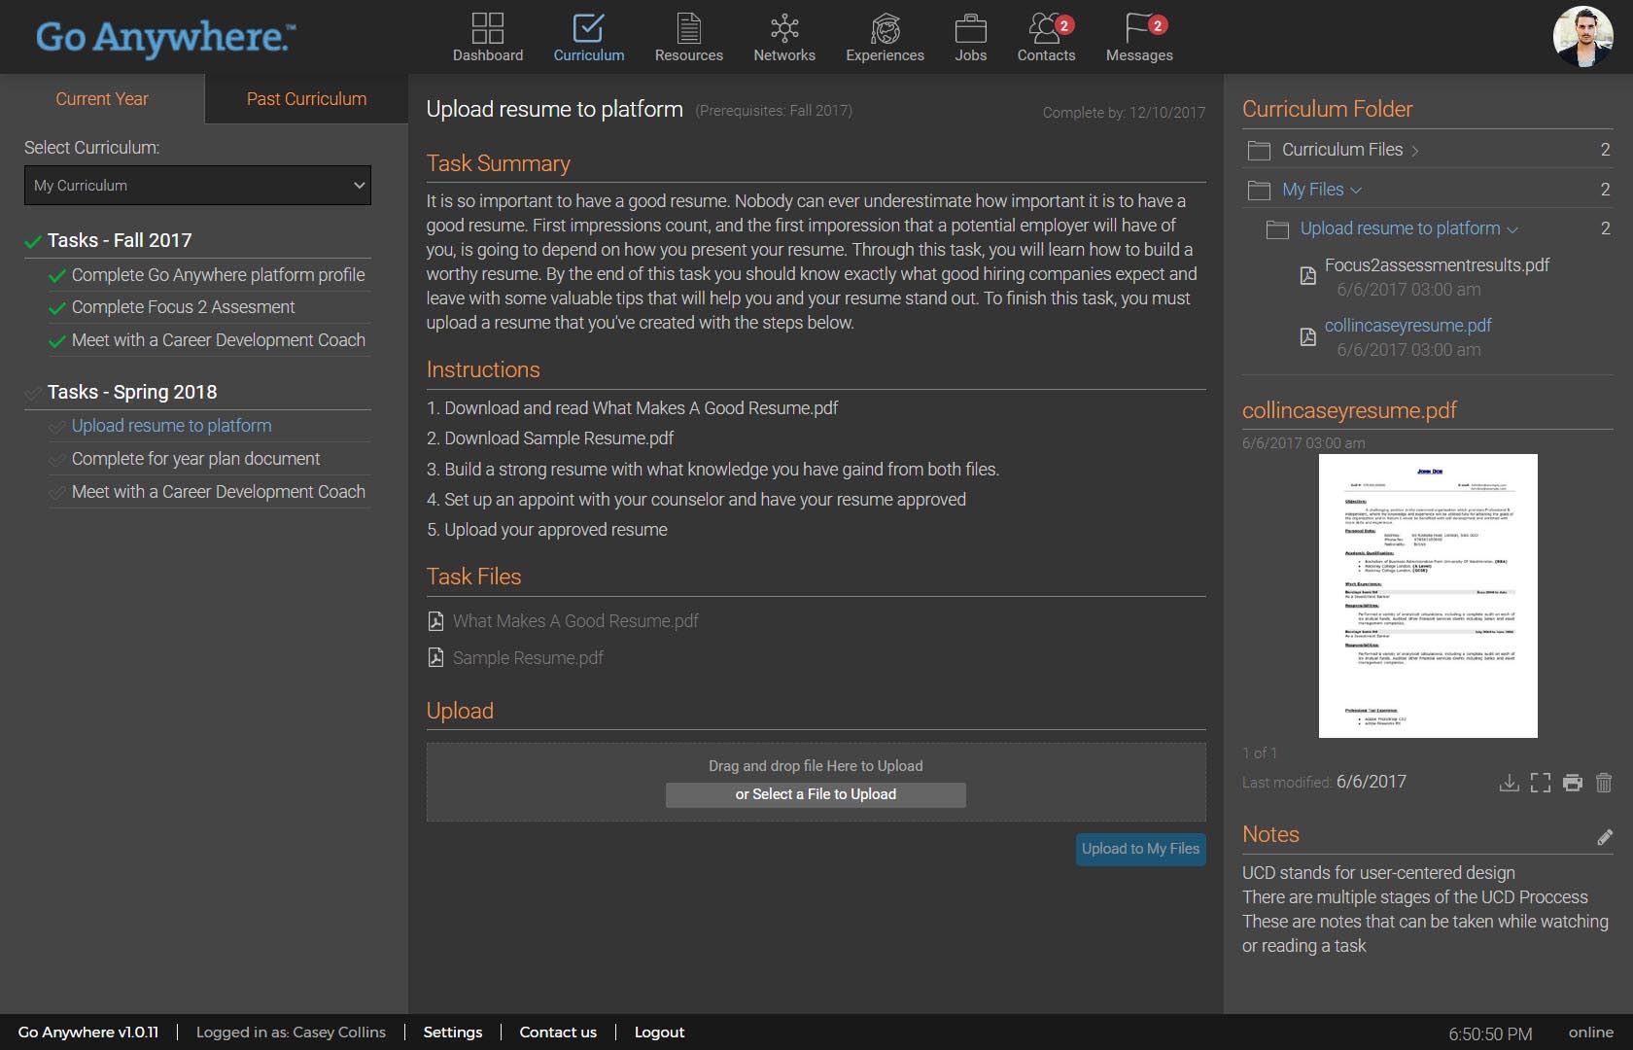
Task: Toggle checkmark for Complete for year plan document
Action: pyautogui.click(x=57, y=460)
